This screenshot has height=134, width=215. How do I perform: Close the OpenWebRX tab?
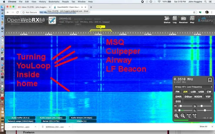point(85,7)
